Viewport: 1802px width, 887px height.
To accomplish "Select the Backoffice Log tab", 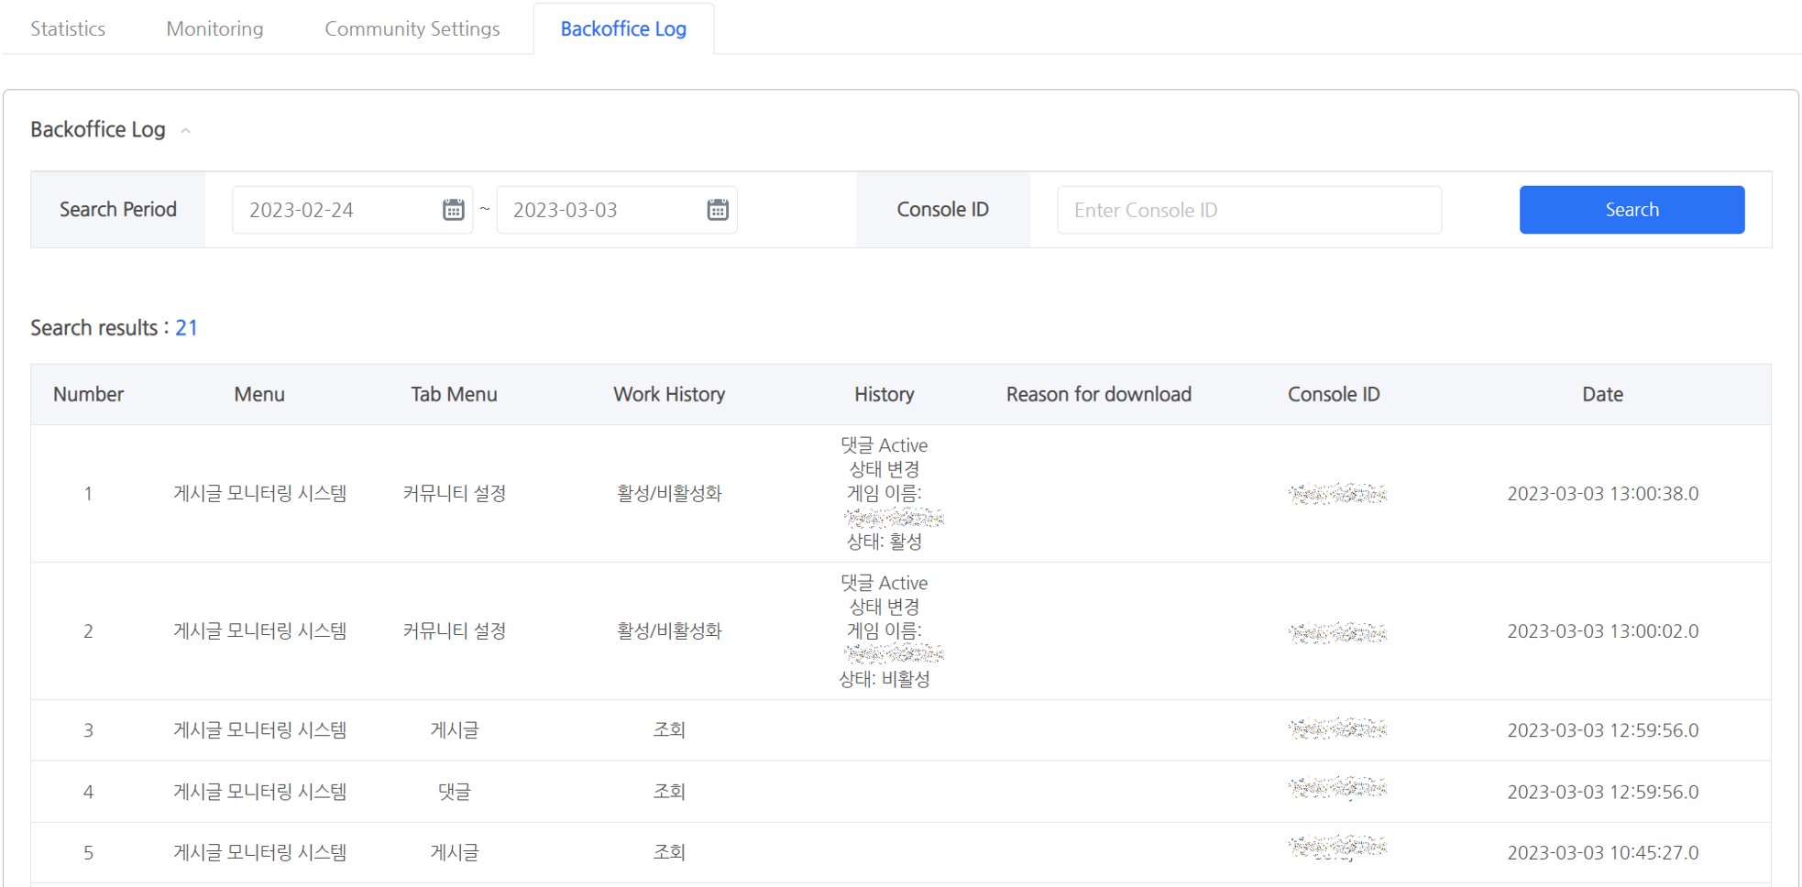I will pos(623,28).
